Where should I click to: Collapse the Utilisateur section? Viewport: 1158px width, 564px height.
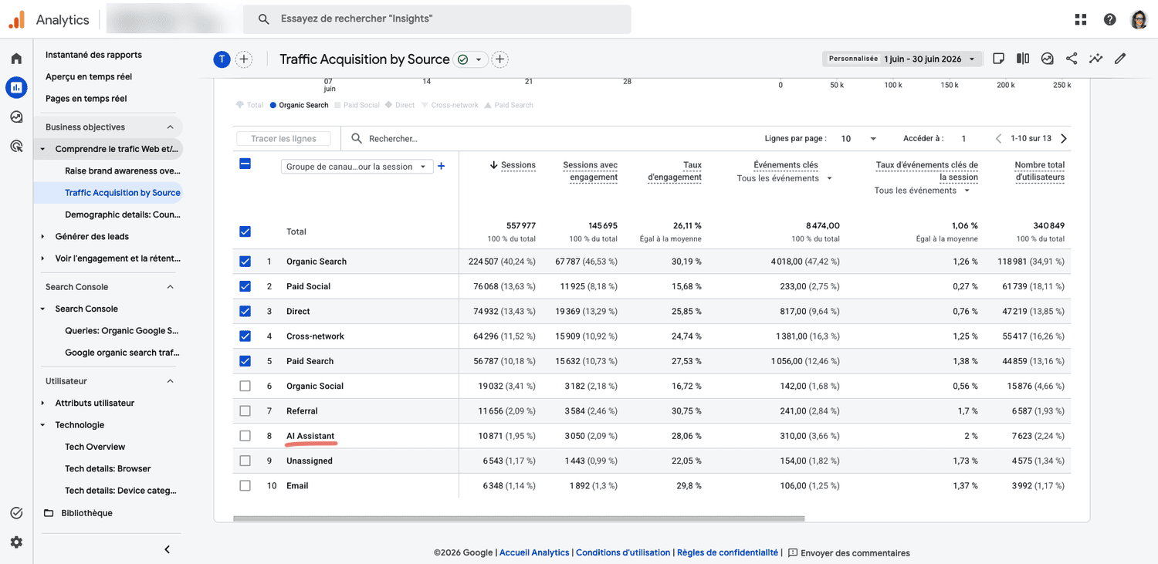coord(170,381)
